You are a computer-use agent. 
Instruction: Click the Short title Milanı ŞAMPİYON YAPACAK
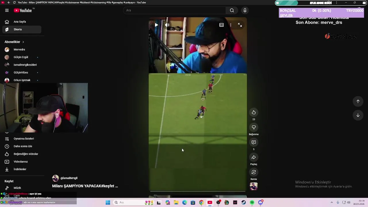coord(85,186)
